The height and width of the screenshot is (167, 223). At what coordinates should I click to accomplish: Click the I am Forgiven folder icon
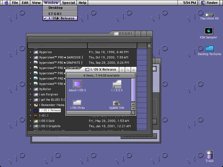[x=36, y=95]
